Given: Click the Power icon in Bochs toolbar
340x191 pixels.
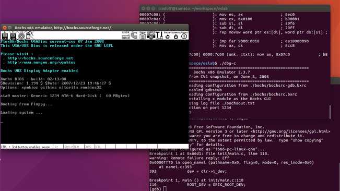Looking at the screenshot, I should click(184, 35).
